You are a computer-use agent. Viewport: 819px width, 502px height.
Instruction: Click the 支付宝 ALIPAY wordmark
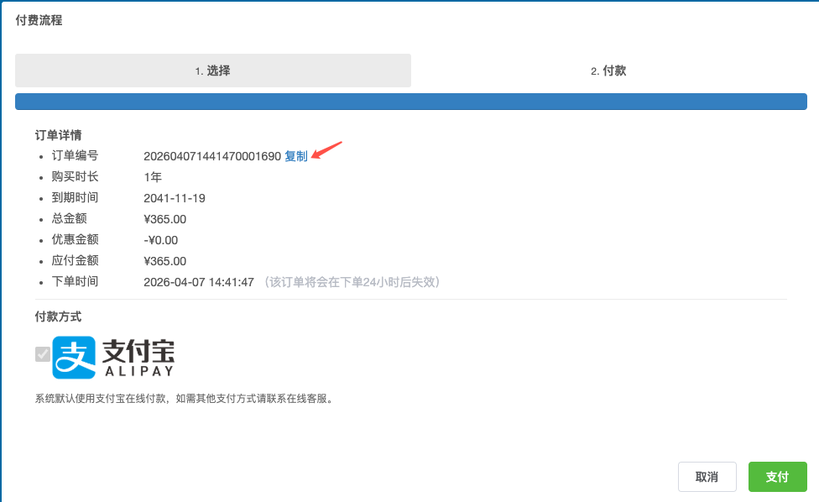click(x=138, y=358)
